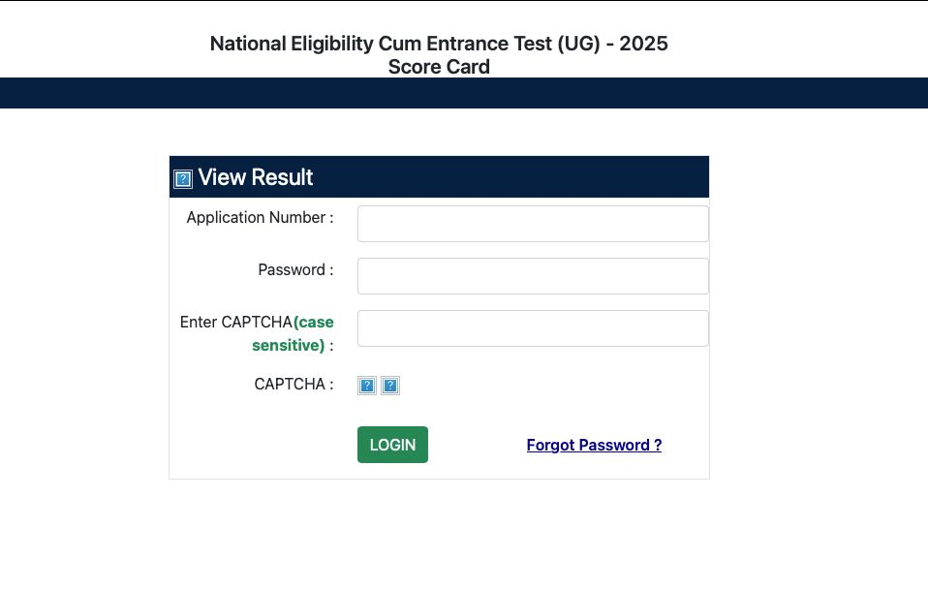Click the Password label text

pos(295,270)
